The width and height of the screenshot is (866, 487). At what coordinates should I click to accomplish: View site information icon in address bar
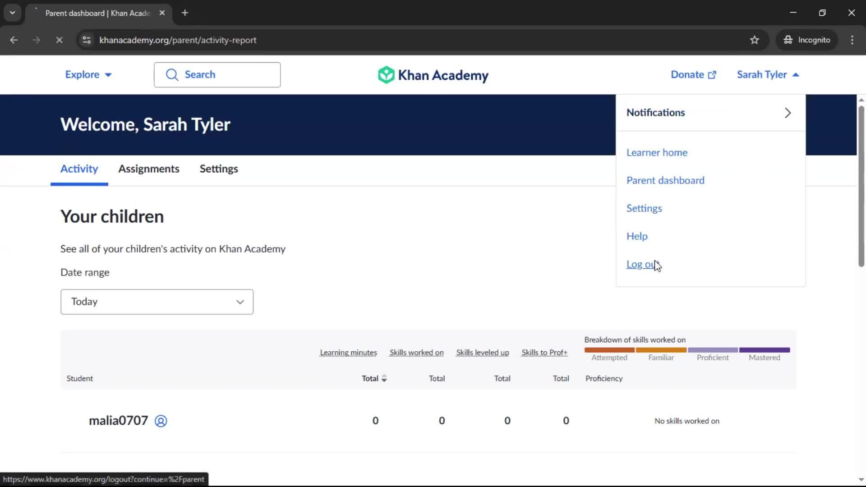[87, 40]
